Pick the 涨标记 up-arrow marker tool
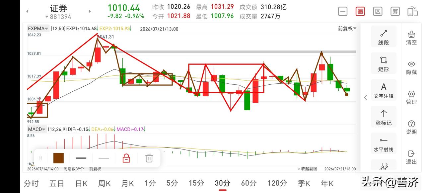The image size is (424, 193). tap(384, 117)
